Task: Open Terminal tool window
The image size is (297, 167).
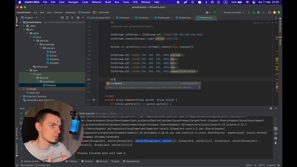Action: [87, 161]
